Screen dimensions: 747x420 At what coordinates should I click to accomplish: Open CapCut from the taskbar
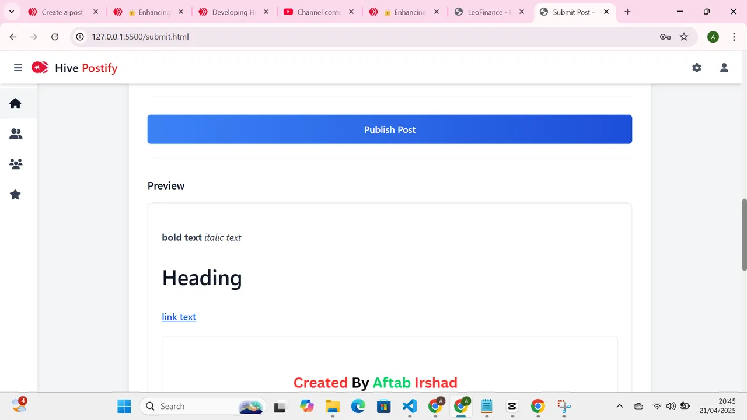click(x=512, y=406)
